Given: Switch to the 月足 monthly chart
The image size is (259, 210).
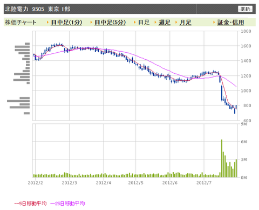Looking at the screenshot, I should point(185,23).
